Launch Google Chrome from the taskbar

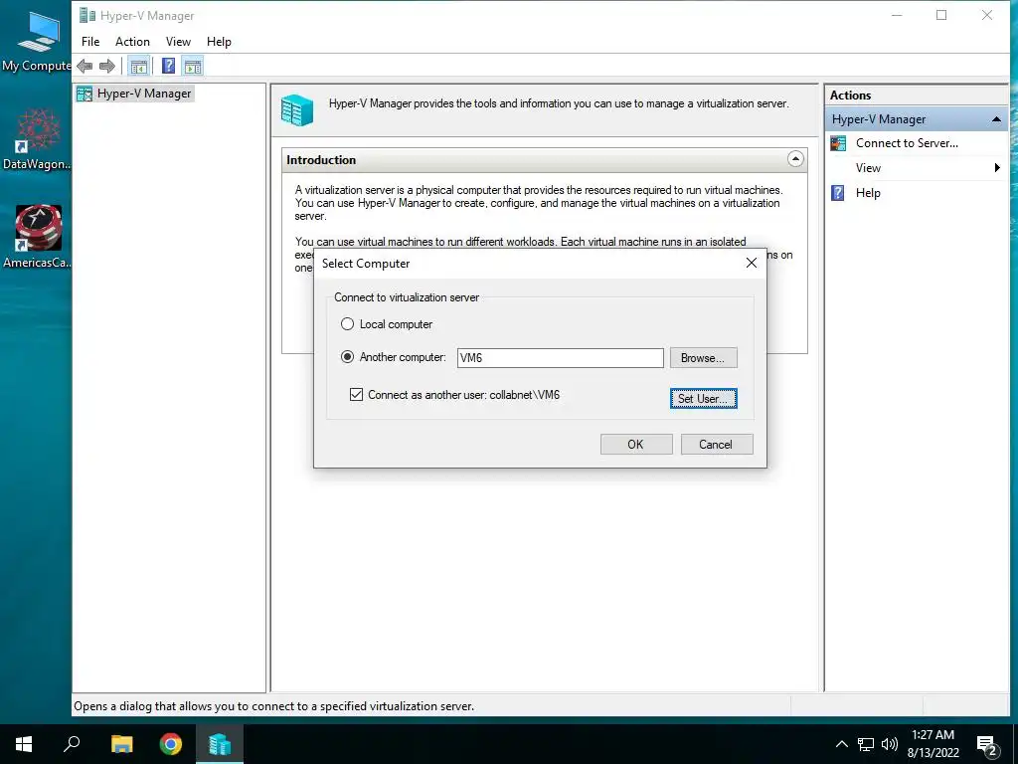(171, 744)
